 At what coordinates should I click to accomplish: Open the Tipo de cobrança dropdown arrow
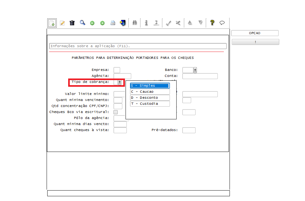point(120,82)
